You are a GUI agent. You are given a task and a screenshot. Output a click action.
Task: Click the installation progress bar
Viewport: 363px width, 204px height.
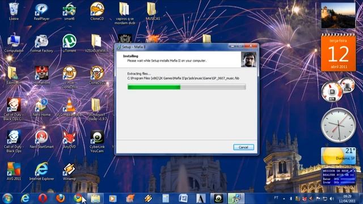187,87
